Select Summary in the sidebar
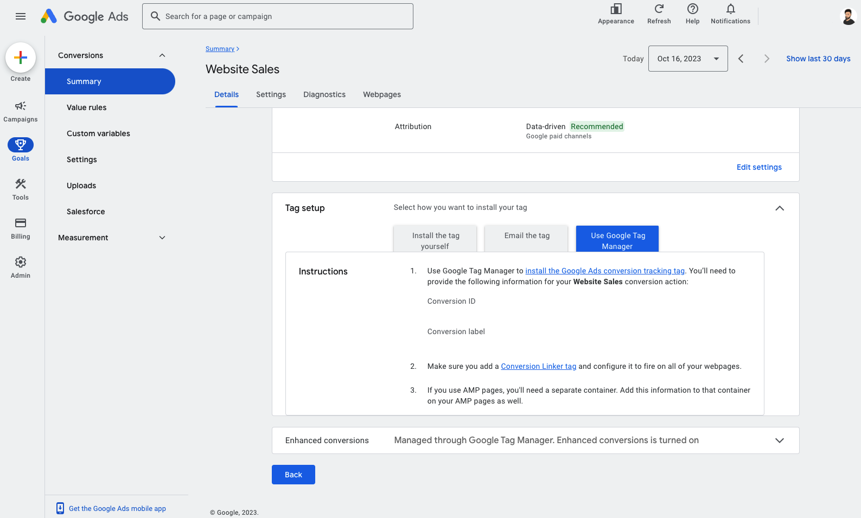This screenshot has height=518, width=861. coord(110,81)
